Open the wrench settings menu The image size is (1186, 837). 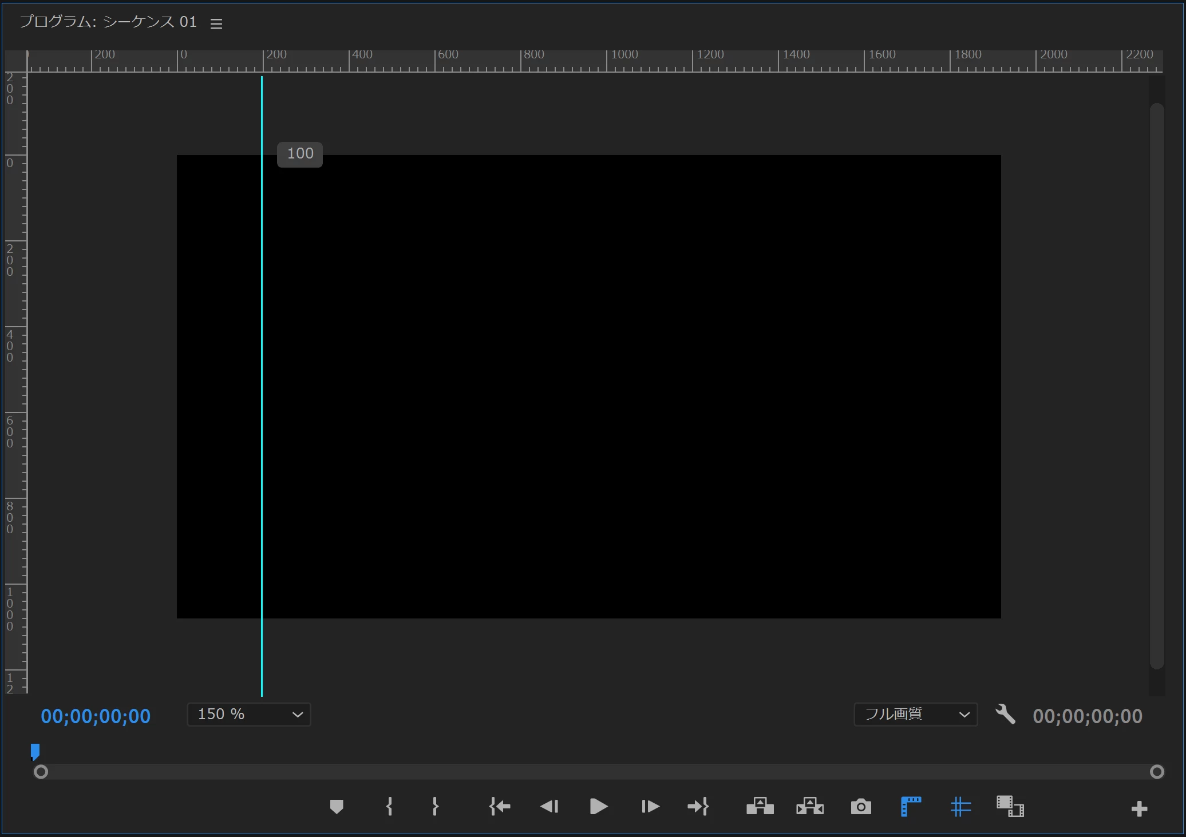pyautogui.click(x=1005, y=715)
